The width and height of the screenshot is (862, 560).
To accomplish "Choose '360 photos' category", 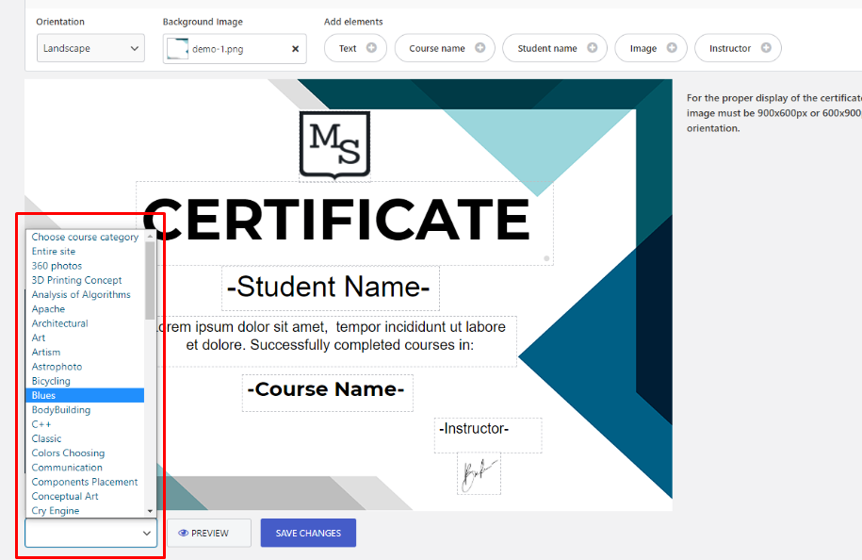I will (85, 266).
